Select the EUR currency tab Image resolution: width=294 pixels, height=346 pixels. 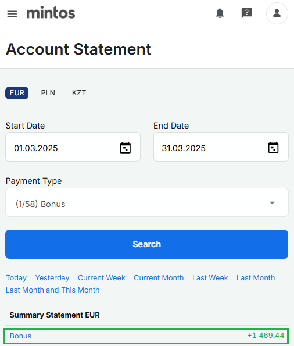[x=17, y=93]
